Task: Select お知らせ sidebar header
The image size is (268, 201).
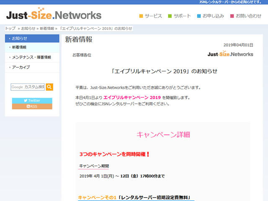Action: point(32,39)
